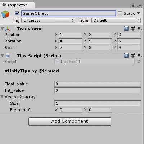144x144 pixels.
Task: Click the Float_value label
Action: point(16,84)
